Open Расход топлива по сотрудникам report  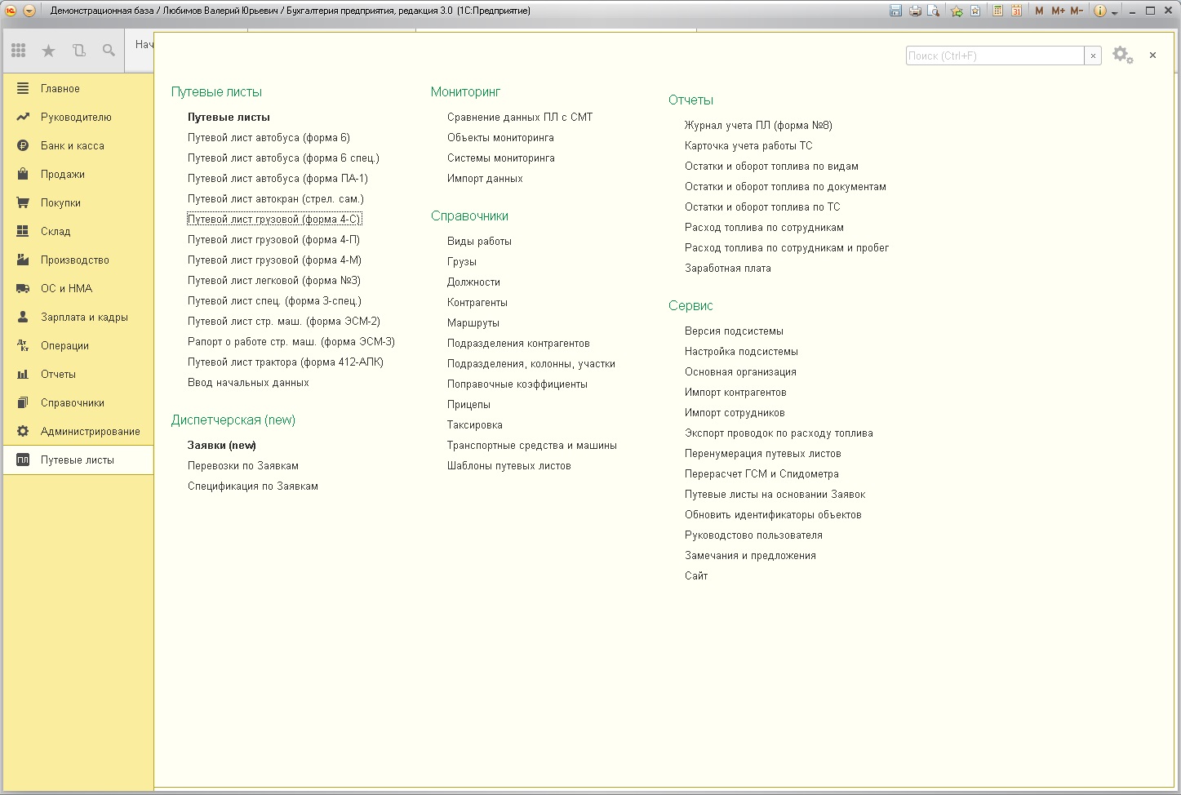point(764,227)
